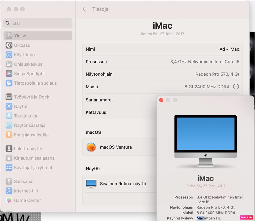Click the Ohjauskeskus control center icon
Viewport: 255px width, 221px height.
click(x=9, y=64)
